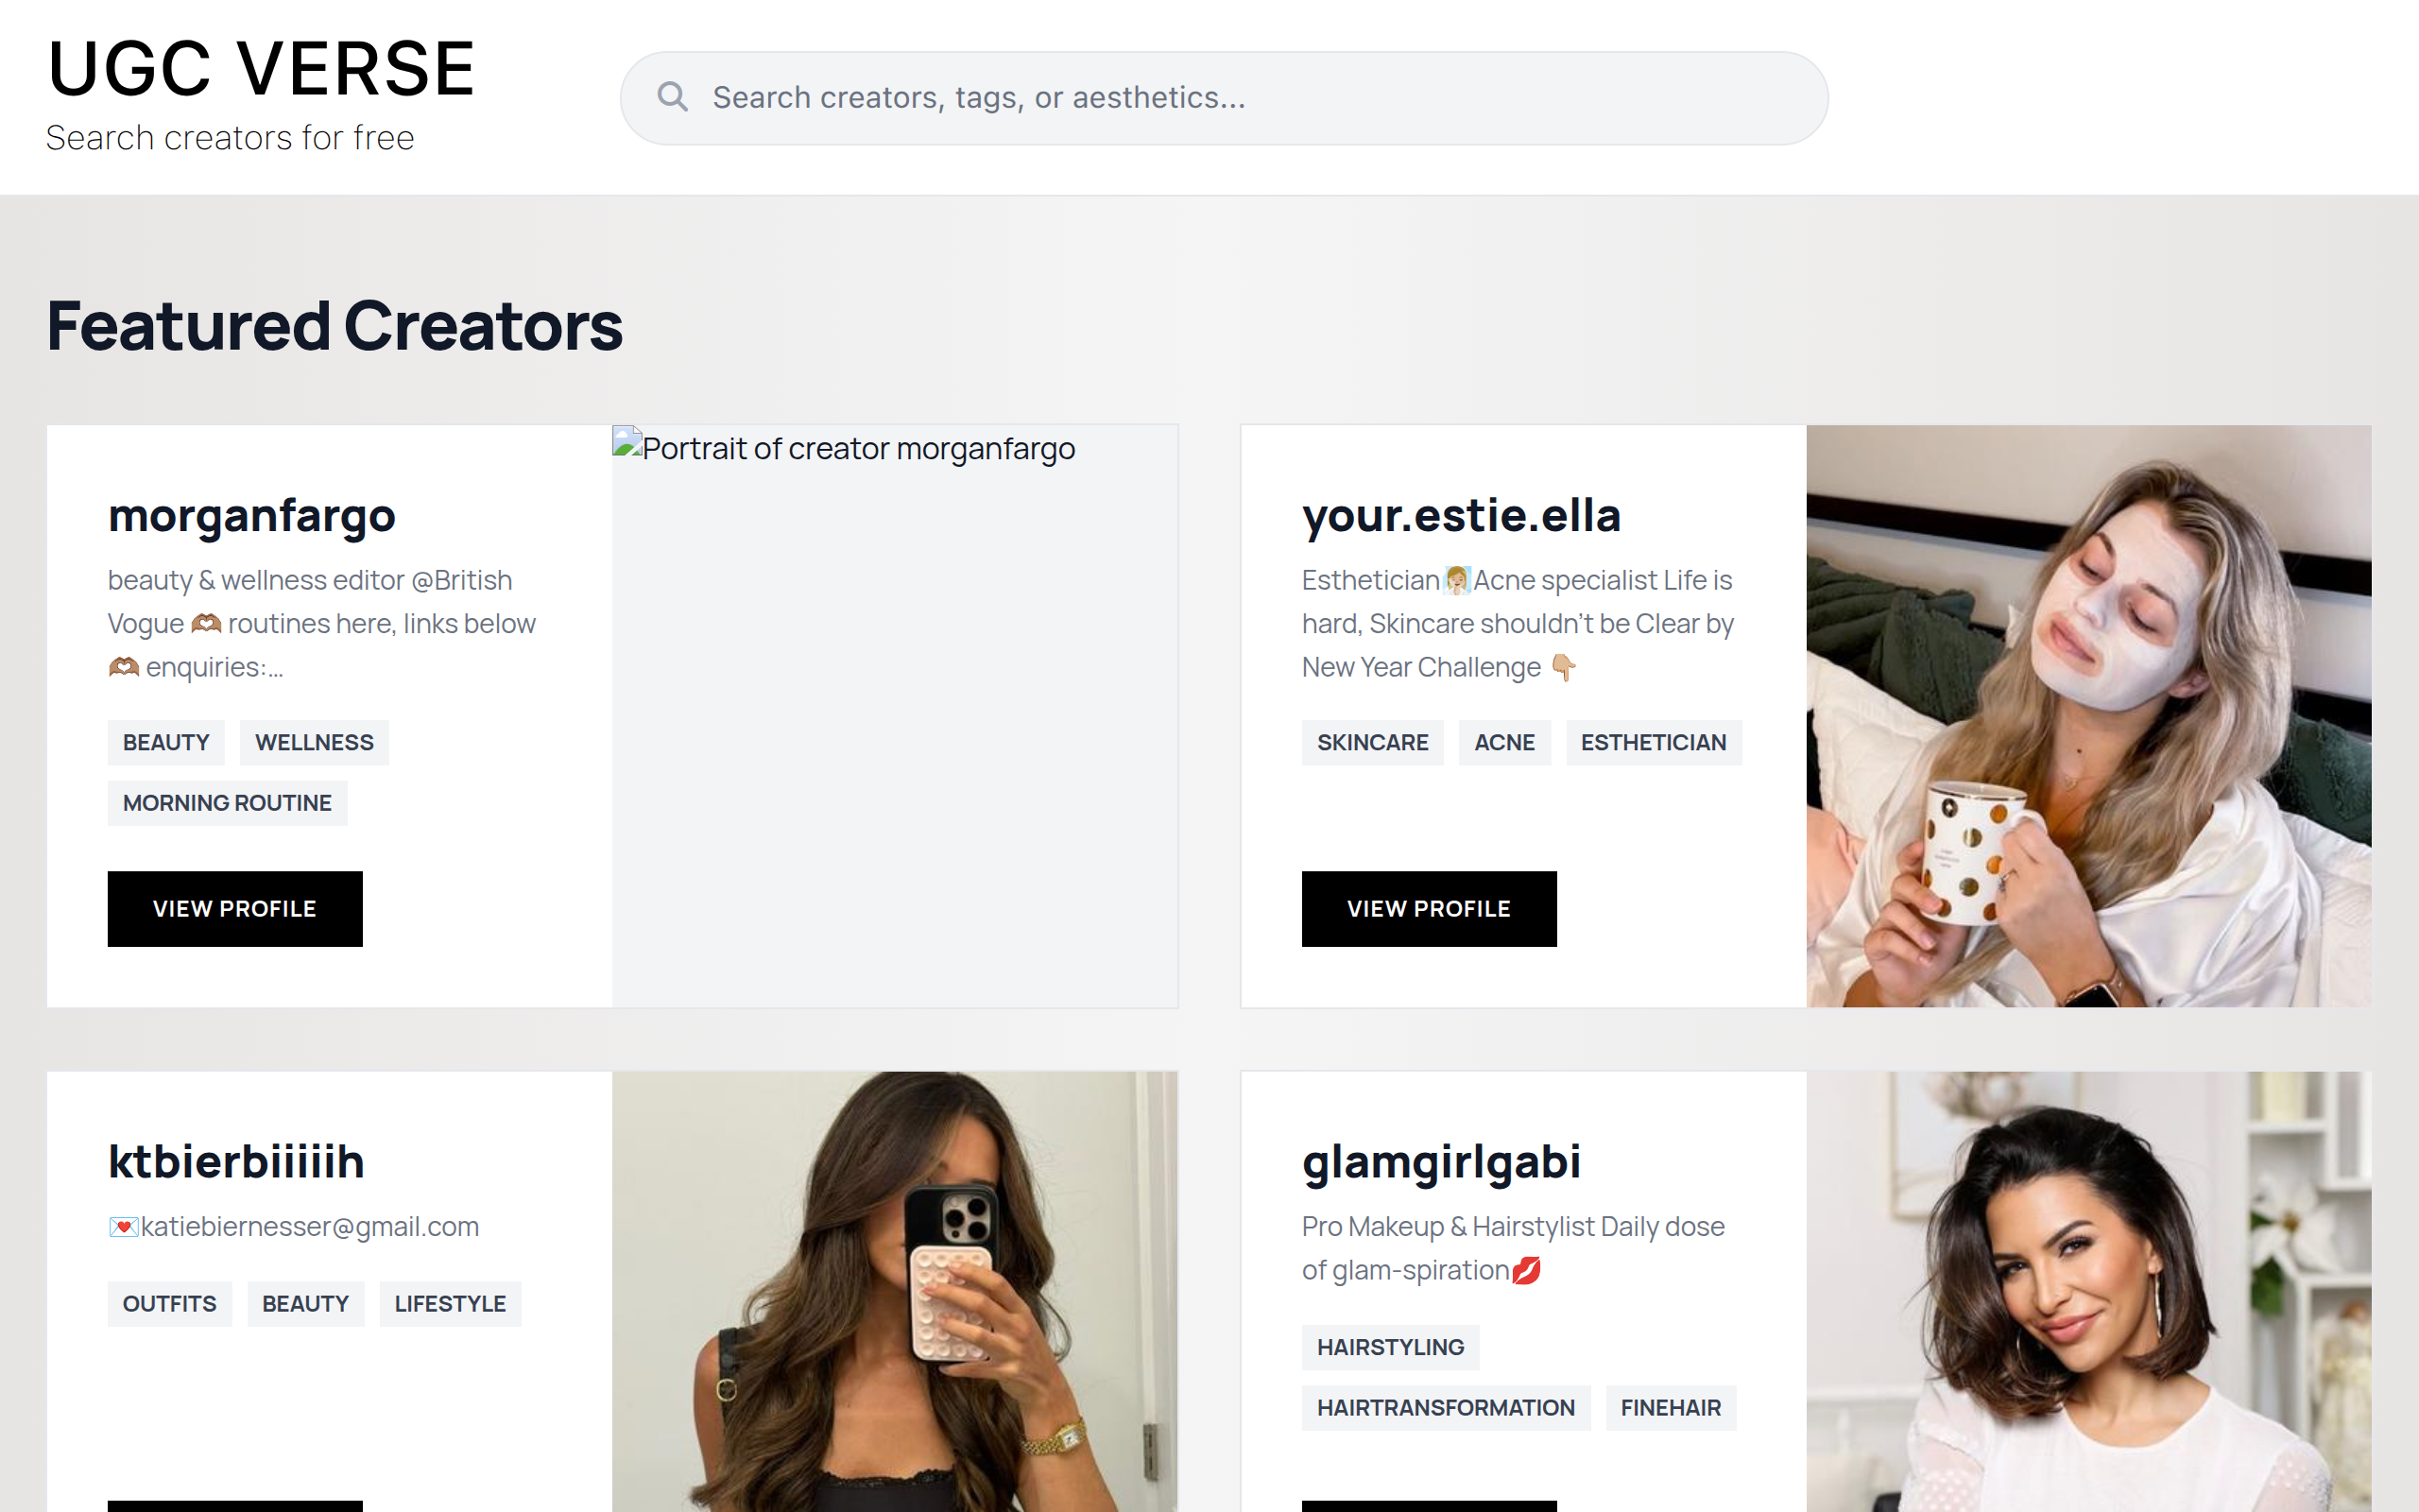Open your.estie.ella face mask photo
This screenshot has width=2419, height=1512.
pyautogui.click(x=2088, y=716)
